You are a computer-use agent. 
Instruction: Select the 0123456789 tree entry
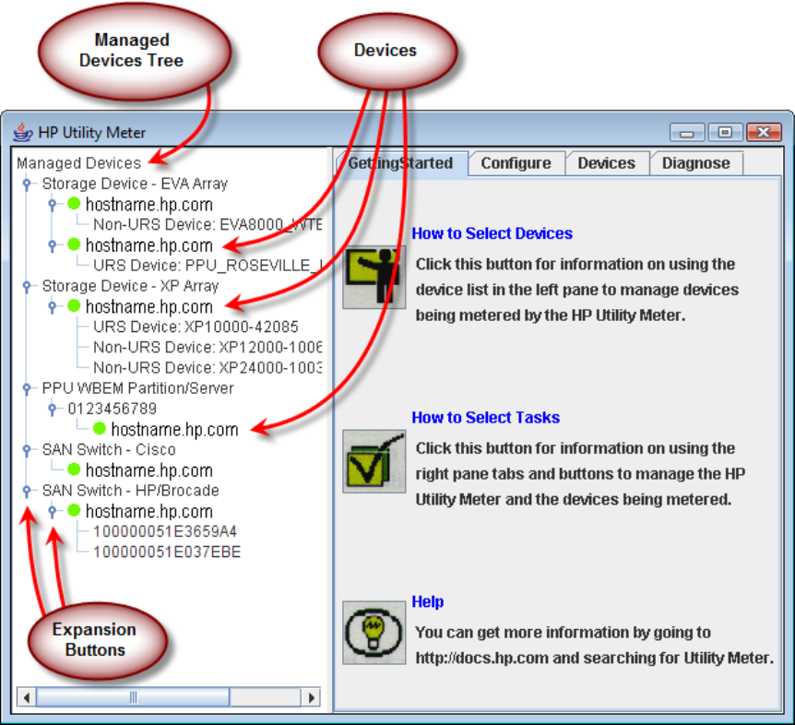pyautogui.click(x=112, y=409)
